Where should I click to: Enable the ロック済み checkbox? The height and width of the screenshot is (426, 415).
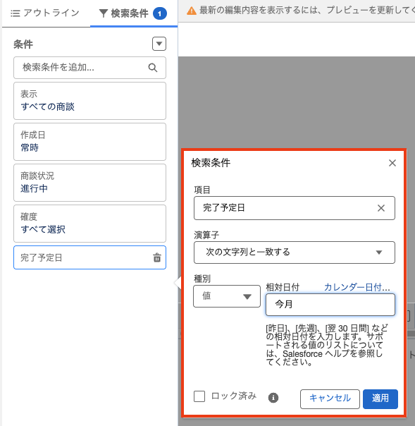199,396
